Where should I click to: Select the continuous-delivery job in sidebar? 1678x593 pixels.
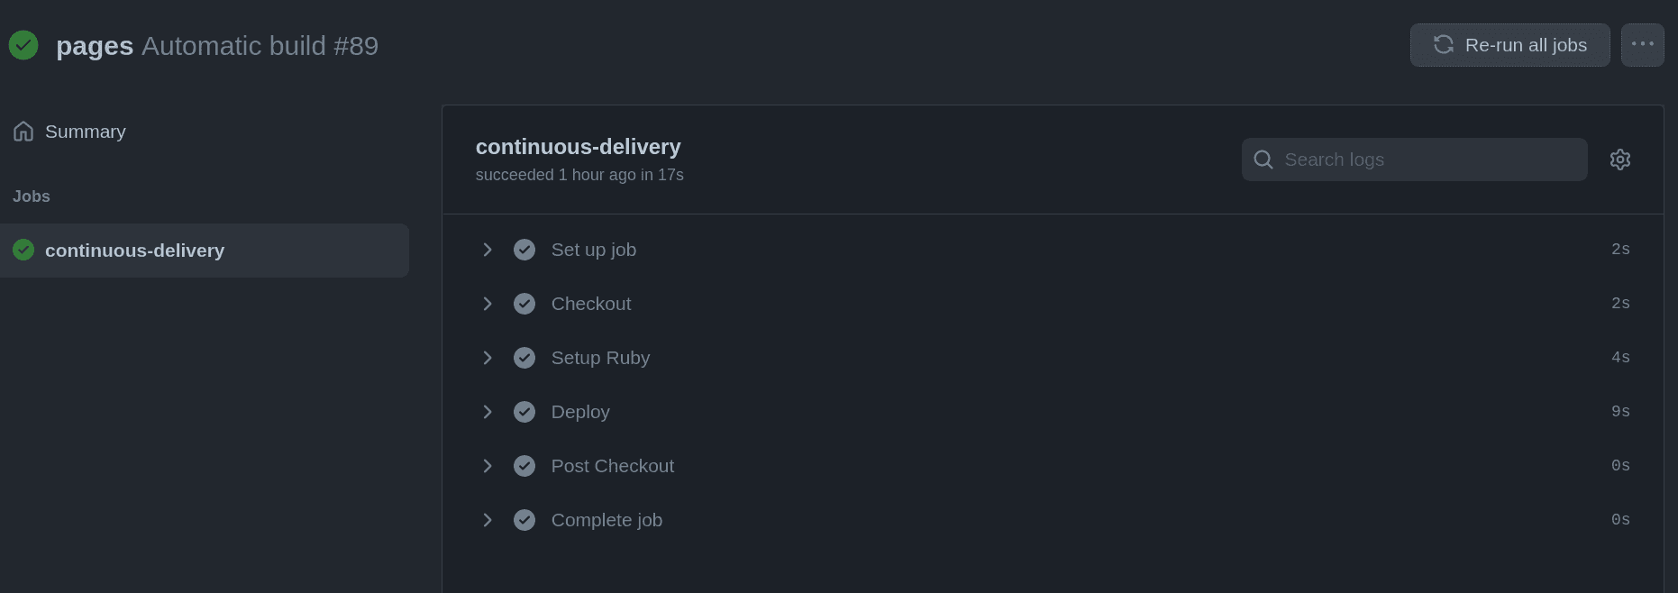click(135, 251)
